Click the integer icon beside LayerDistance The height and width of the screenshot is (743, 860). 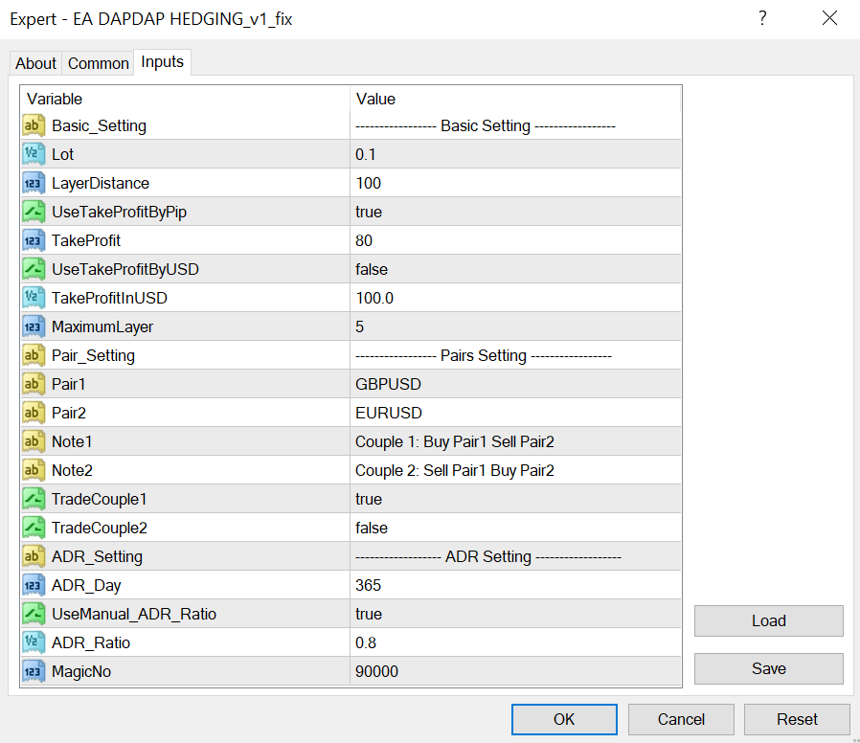click(x=34, y=183)
